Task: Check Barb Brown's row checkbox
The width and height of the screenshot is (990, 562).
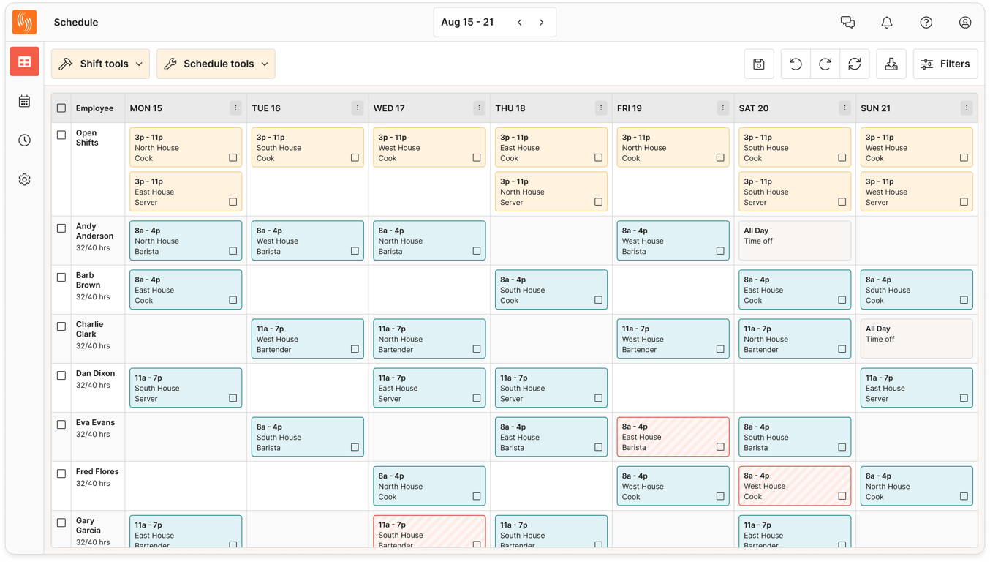Action: 61,277
